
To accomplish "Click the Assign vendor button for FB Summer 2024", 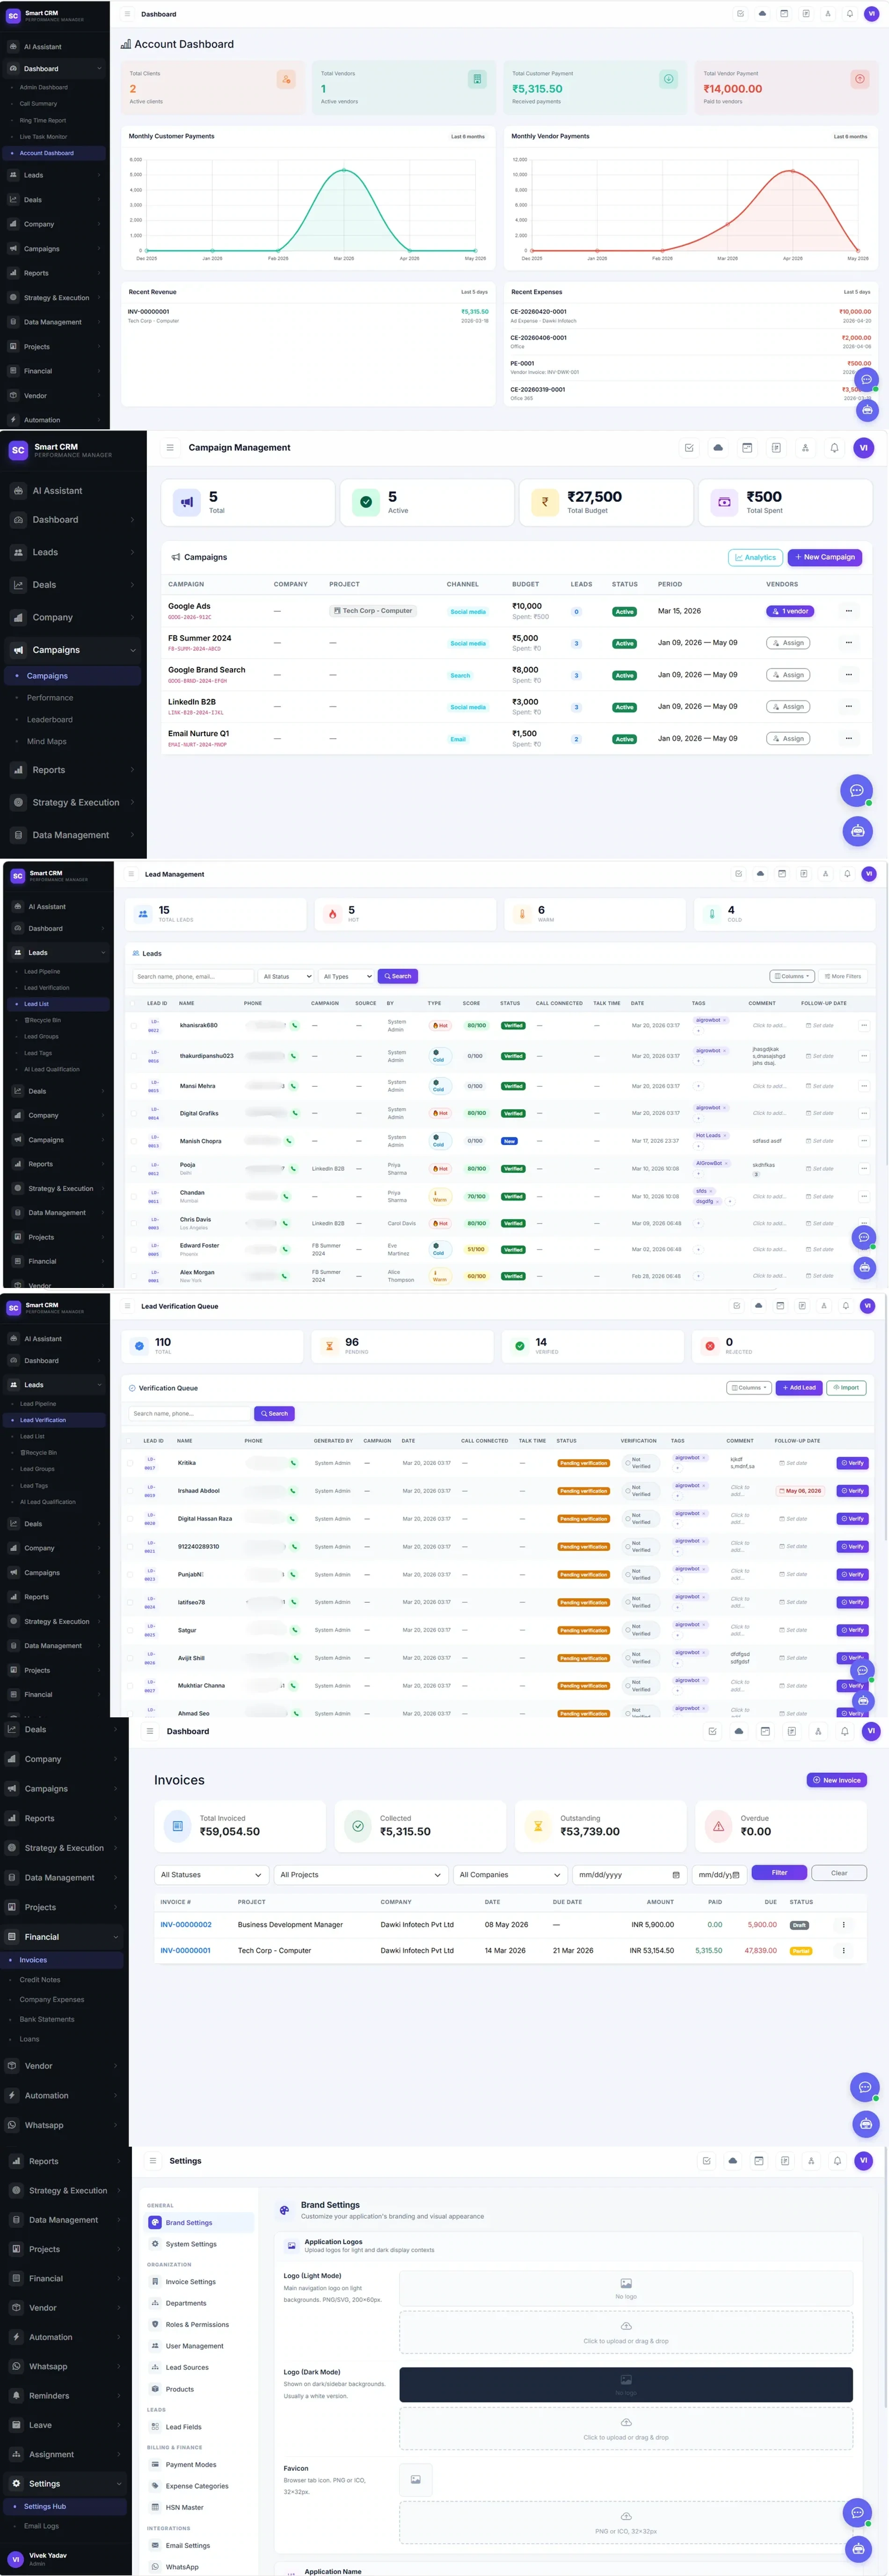I will (x=788, y=643).
